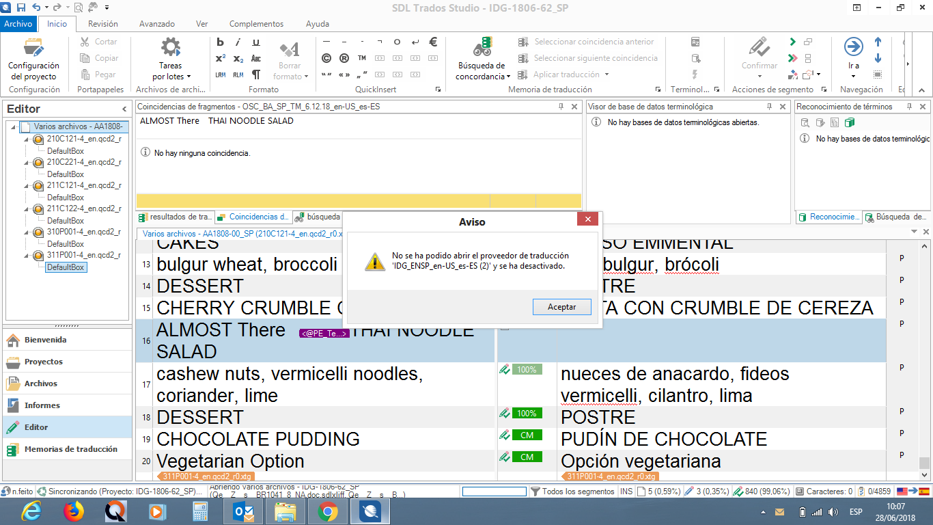This screenshot has height=525, width=933.
Task: Open Archivo tab
Action: pyautogui.click(x=18, y=24)
